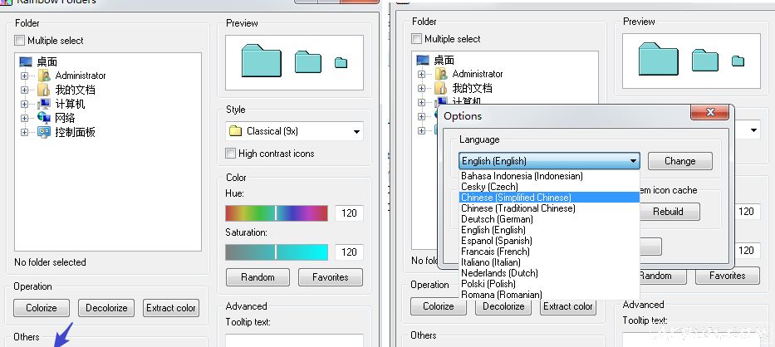Choose Cesky (Czech) from language list
This screenshot has width=775, height=347.
point(549,186)
